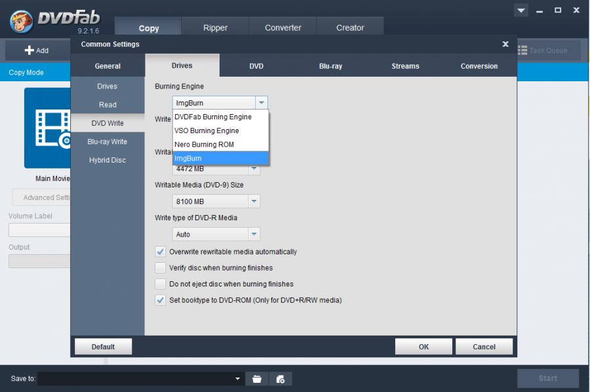Image resolution: width=590 pixels, height=392 pixels.
Task: Click the Add plus icon
Action: pyautogui.click(x=30, y=50)
